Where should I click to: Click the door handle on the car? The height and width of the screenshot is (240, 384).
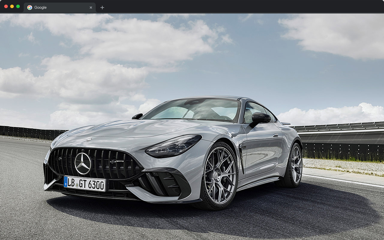click(x=275, y=136)
